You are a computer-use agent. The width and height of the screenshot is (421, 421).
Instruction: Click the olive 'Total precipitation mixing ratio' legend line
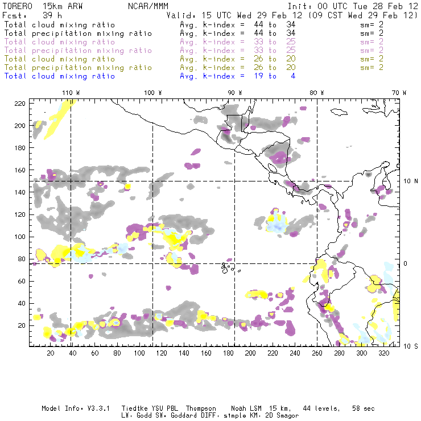coord(78,68)
